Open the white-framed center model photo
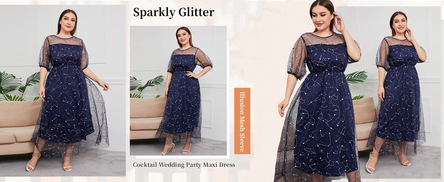The height and width of the screenshot is (182, 444). [178, 91]
